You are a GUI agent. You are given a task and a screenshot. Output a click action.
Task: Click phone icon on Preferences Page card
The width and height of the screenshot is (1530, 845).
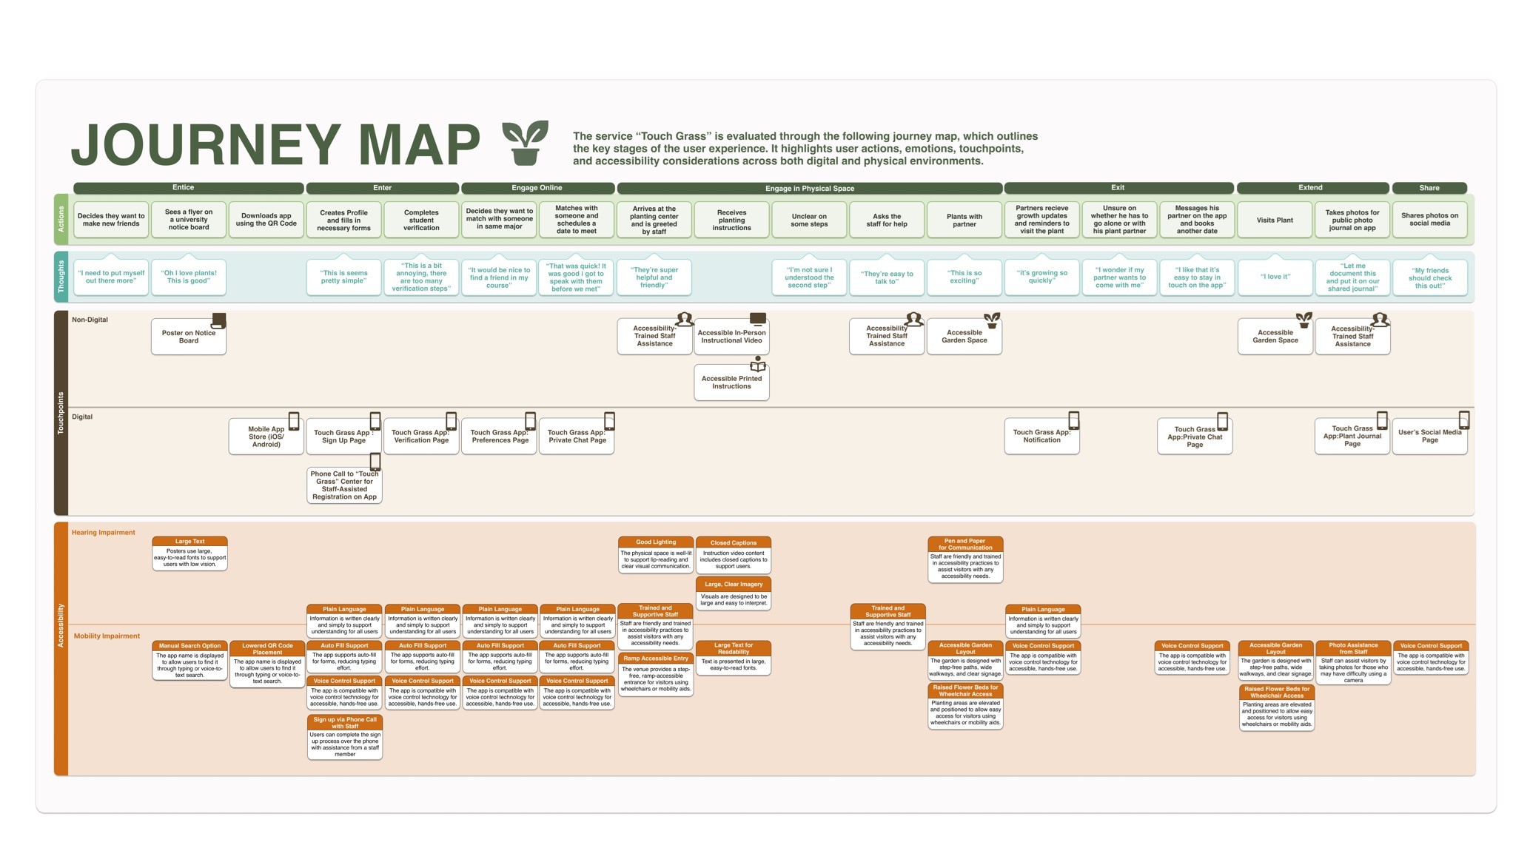530,421
